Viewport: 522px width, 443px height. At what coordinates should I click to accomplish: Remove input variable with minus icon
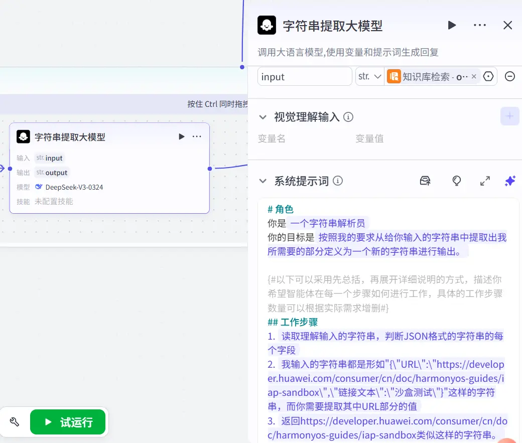pos(509,76)
